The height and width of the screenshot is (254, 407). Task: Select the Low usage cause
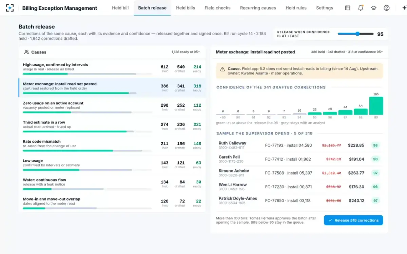click(112, 165)
